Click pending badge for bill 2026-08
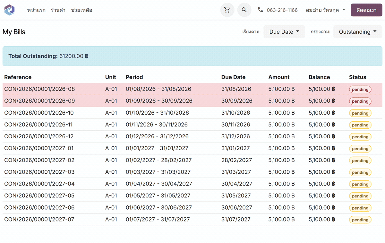The height and width of the screenshot is (243, 385). pyautogui.click(x=360, y=90)
